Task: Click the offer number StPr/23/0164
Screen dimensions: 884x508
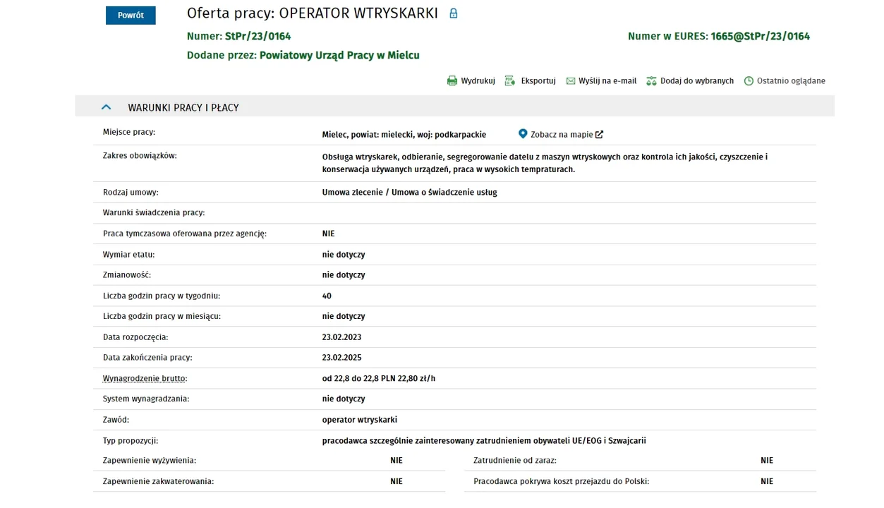Action: (x=258, y=36)
